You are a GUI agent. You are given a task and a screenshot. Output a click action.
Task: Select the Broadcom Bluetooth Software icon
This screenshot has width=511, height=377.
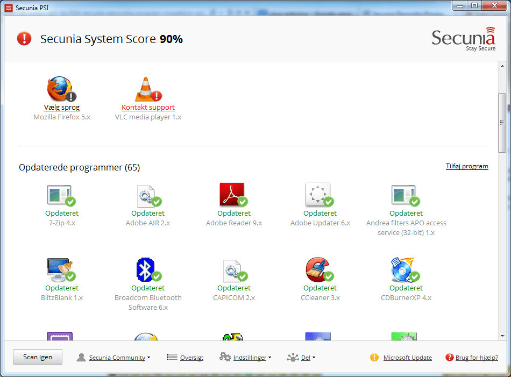pyautogui.click(x=146, y=269)
